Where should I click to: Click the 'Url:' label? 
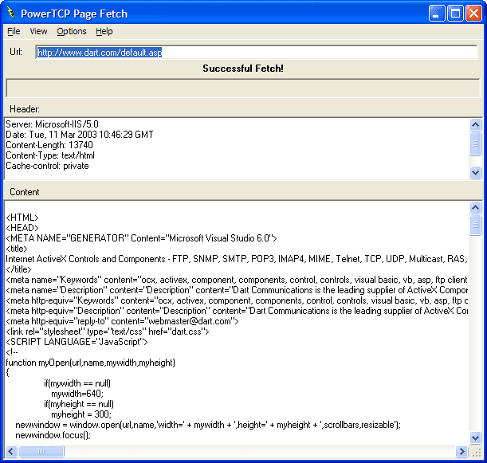[16, 52]
